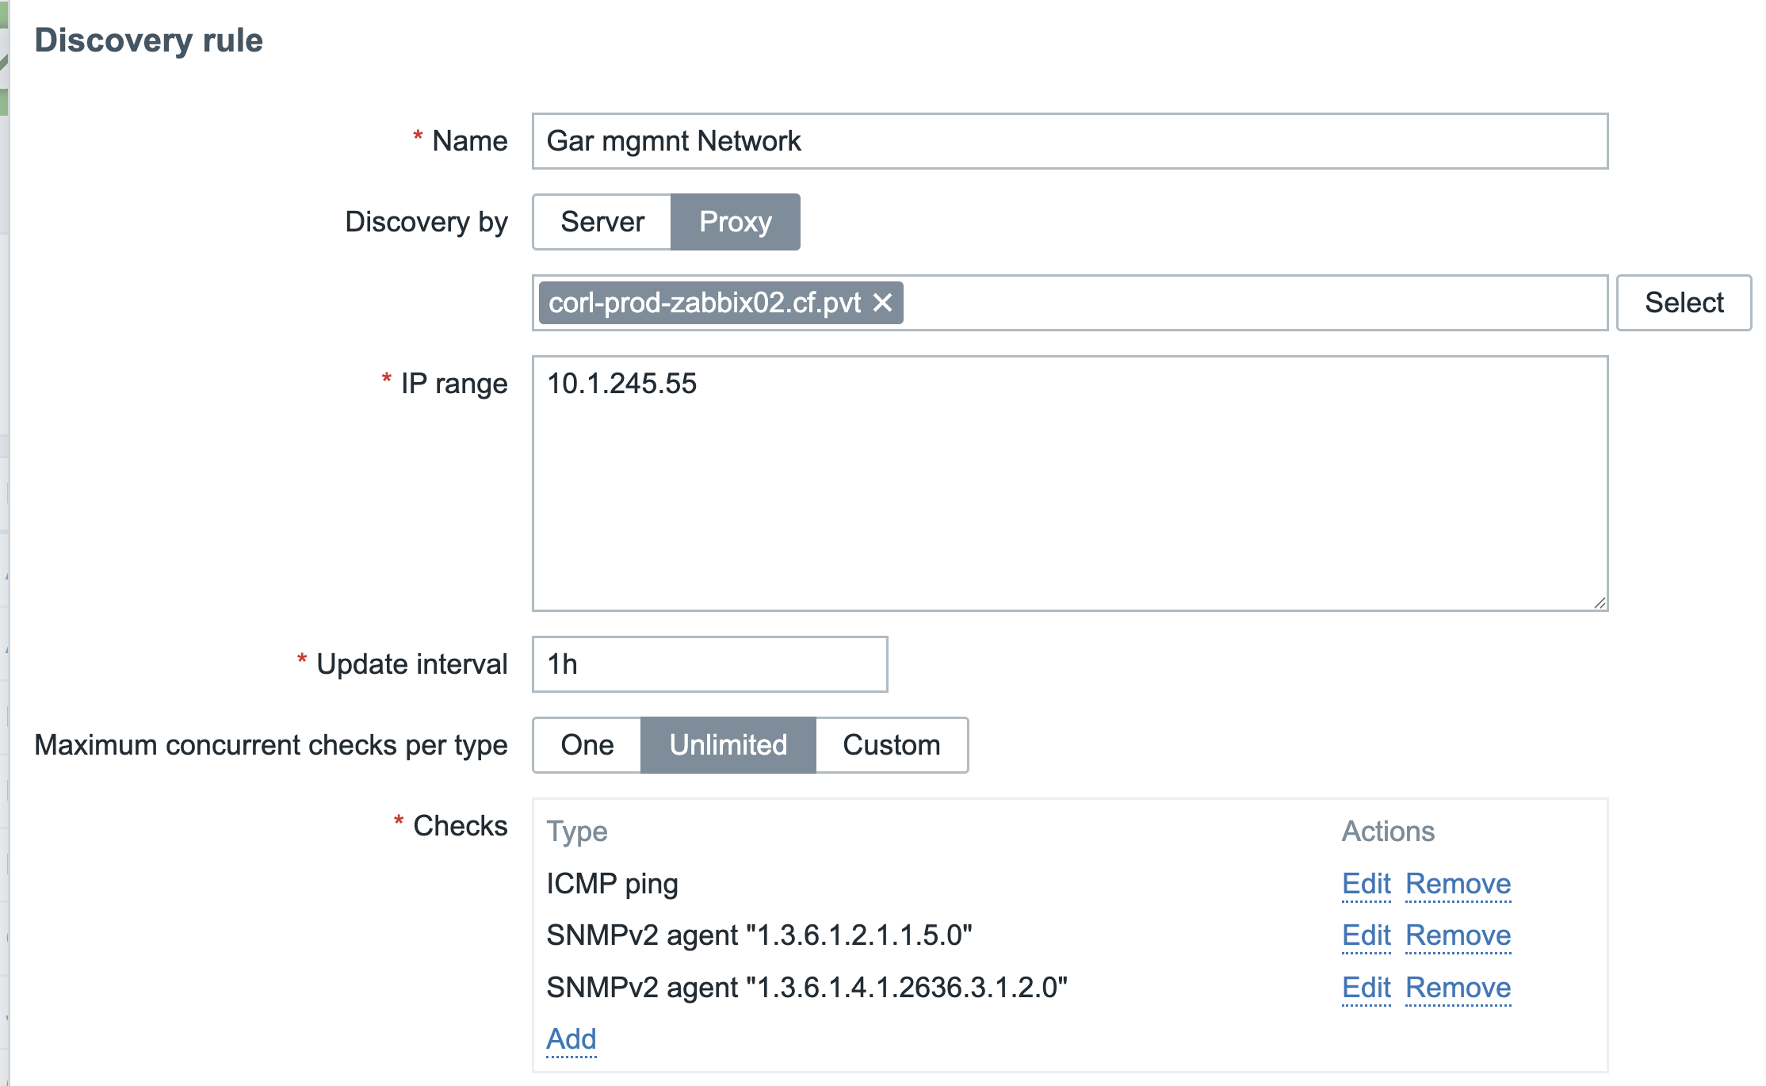Set concurrent checks to One
This screenshot has width=1766, height=1086.
pyautogui.click(x=587, y=745)
